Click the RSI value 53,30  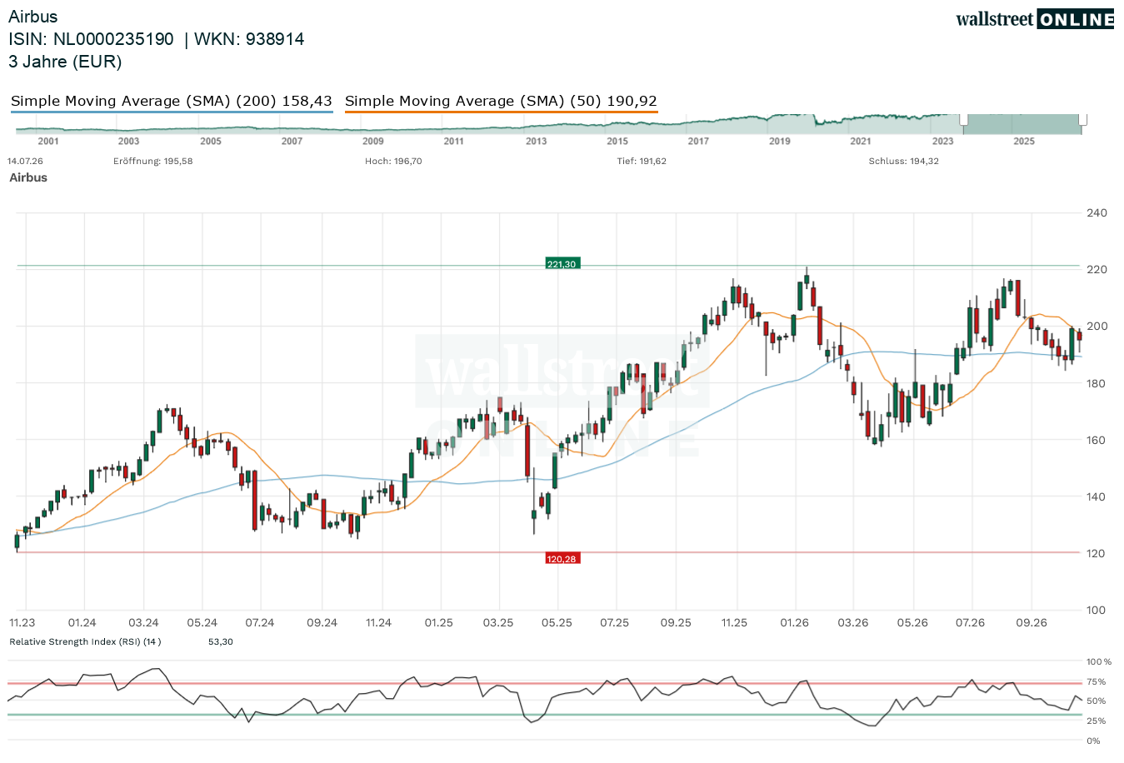[221, 641]
